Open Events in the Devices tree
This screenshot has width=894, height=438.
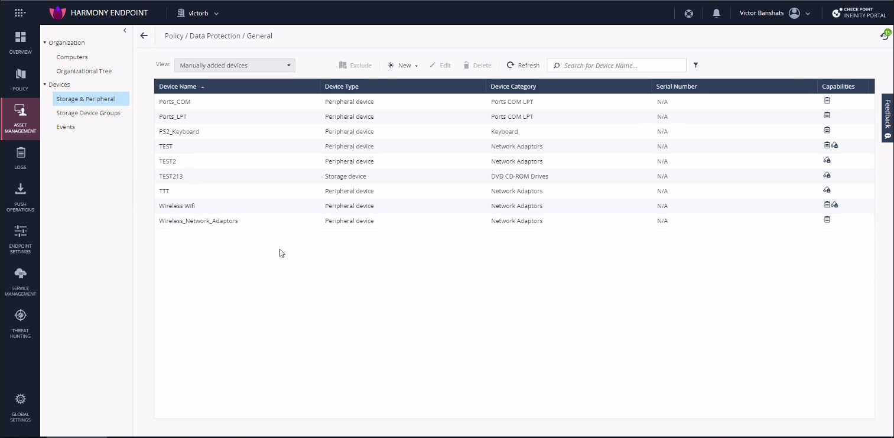click(x=66, y=127)
